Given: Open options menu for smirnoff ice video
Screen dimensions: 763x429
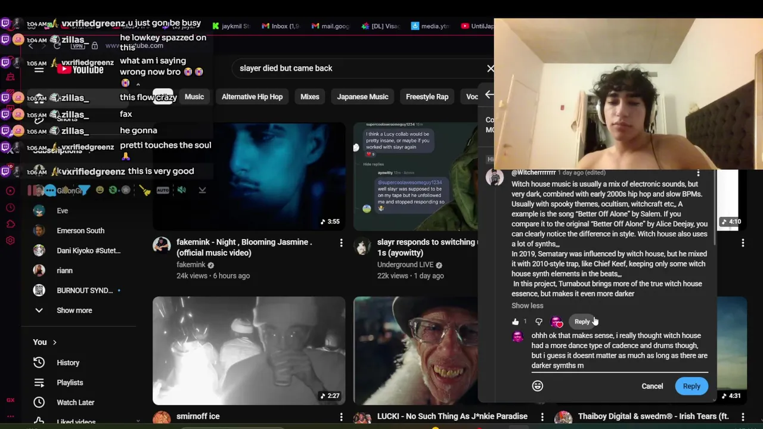Looking at the screenshot, I should coord(341,416).
